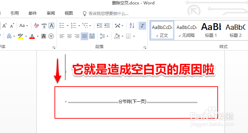Apply text effects glowing A icon
This screenshot has height=133, width=248.
click(x=9, y=36)
